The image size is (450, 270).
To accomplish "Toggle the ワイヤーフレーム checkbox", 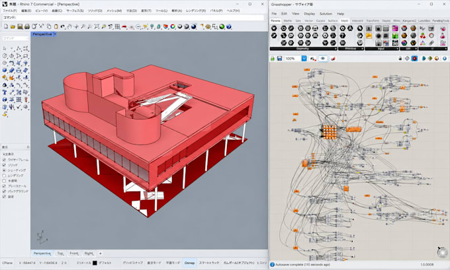I will pyautogui.click(x=4, y=160).
